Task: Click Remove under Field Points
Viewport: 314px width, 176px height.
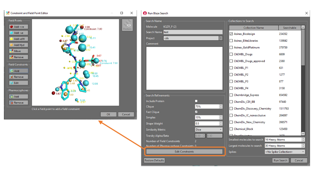Action: [18, 57]
